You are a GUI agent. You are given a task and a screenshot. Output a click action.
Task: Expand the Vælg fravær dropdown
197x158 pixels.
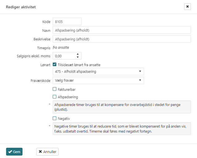[98, 80]
